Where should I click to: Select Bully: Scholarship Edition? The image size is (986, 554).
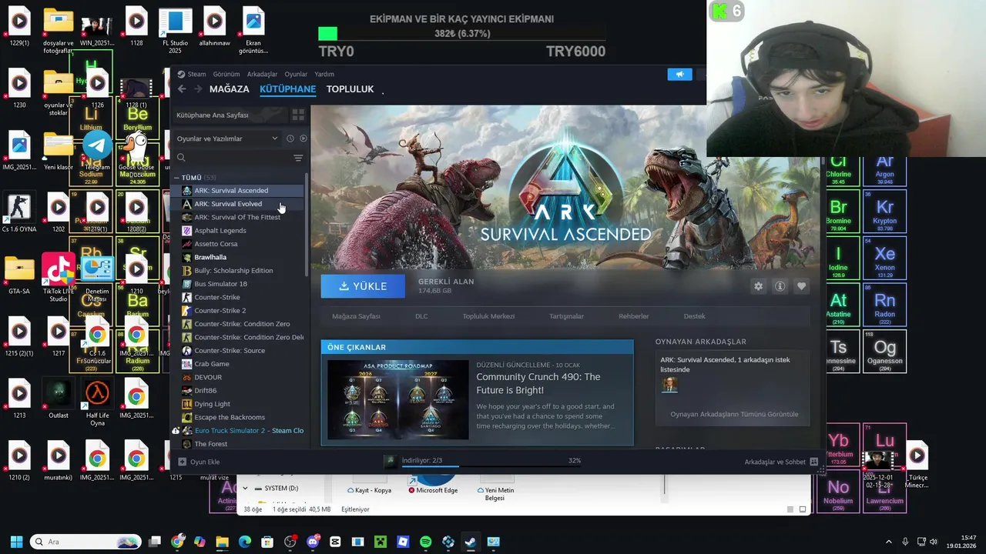click(x=233, y=270)
